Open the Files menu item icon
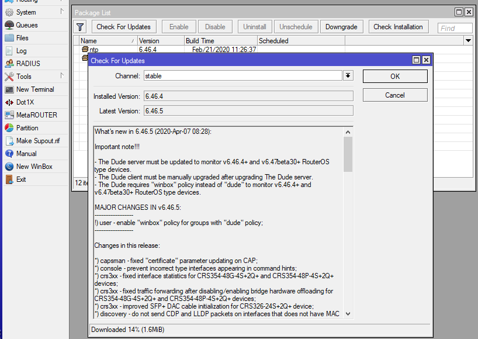This screenshot has height=339, width=478. 9,38
